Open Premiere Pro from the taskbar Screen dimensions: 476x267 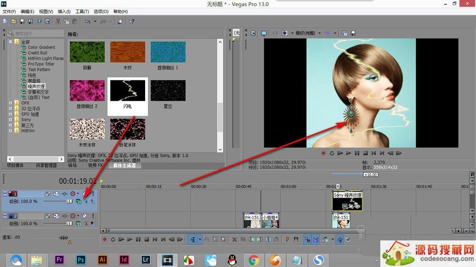[x=60, y=260]
